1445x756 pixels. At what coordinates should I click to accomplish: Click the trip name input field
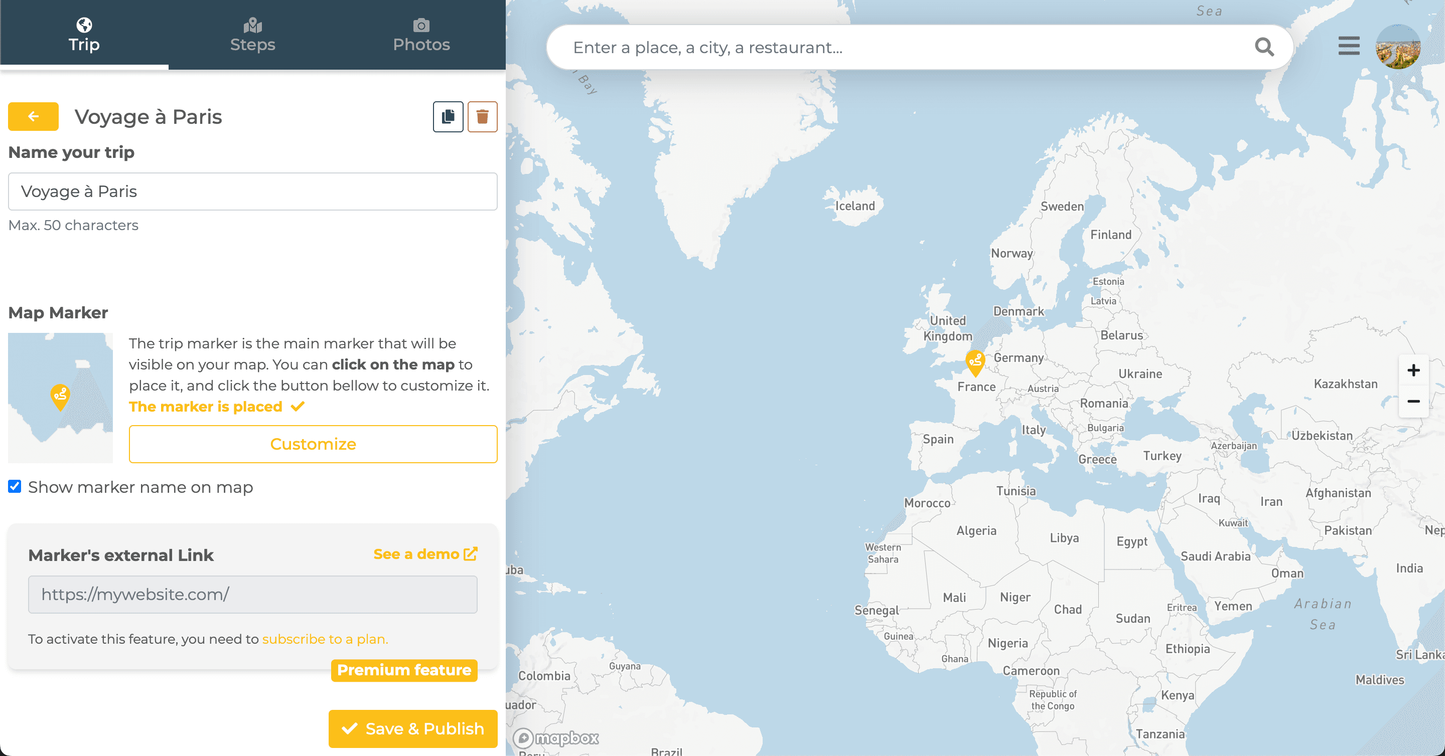click(x=252, y=192)
